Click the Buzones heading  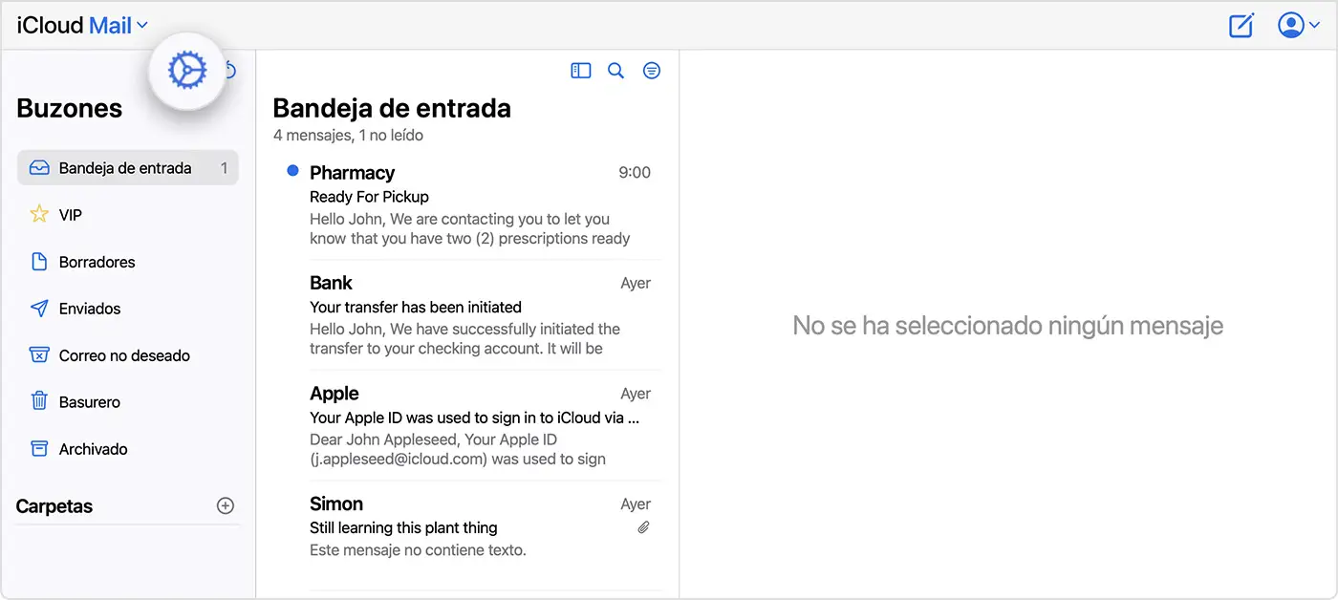tap(70, 108)
